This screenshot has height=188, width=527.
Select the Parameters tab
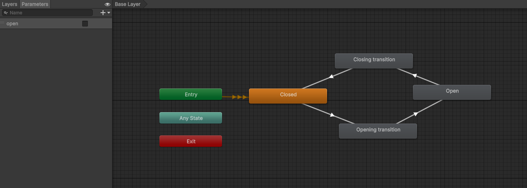[x=35, y=4]
